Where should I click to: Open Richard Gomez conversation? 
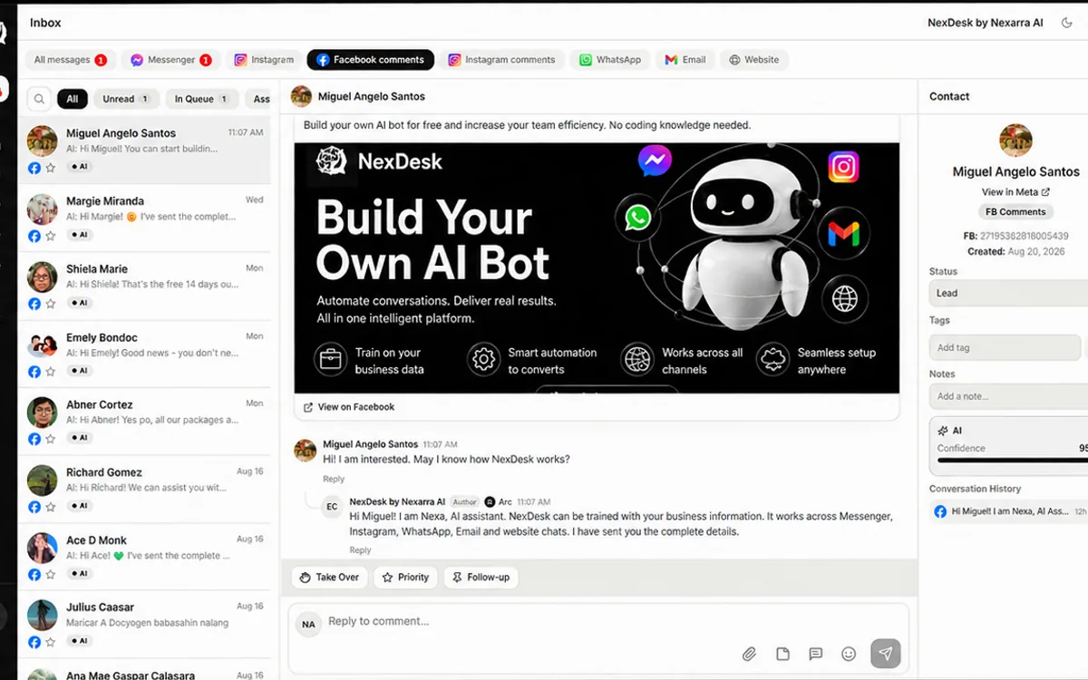click(145, 489)
